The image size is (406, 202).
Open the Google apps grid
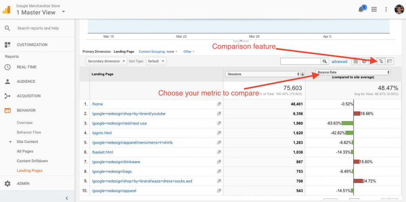[x=373, y=10]
